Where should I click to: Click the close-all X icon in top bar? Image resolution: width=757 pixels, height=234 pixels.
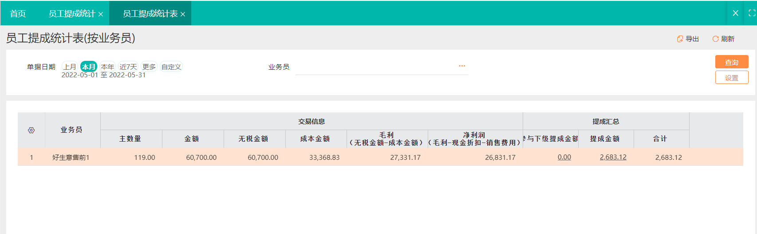point(735,13)
